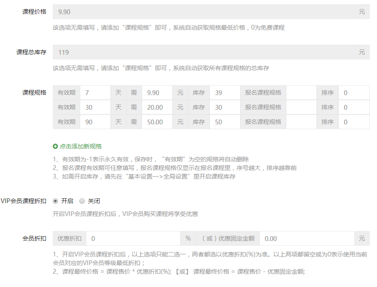Click the 课程价格 field showing 9.90

point(204,12)
